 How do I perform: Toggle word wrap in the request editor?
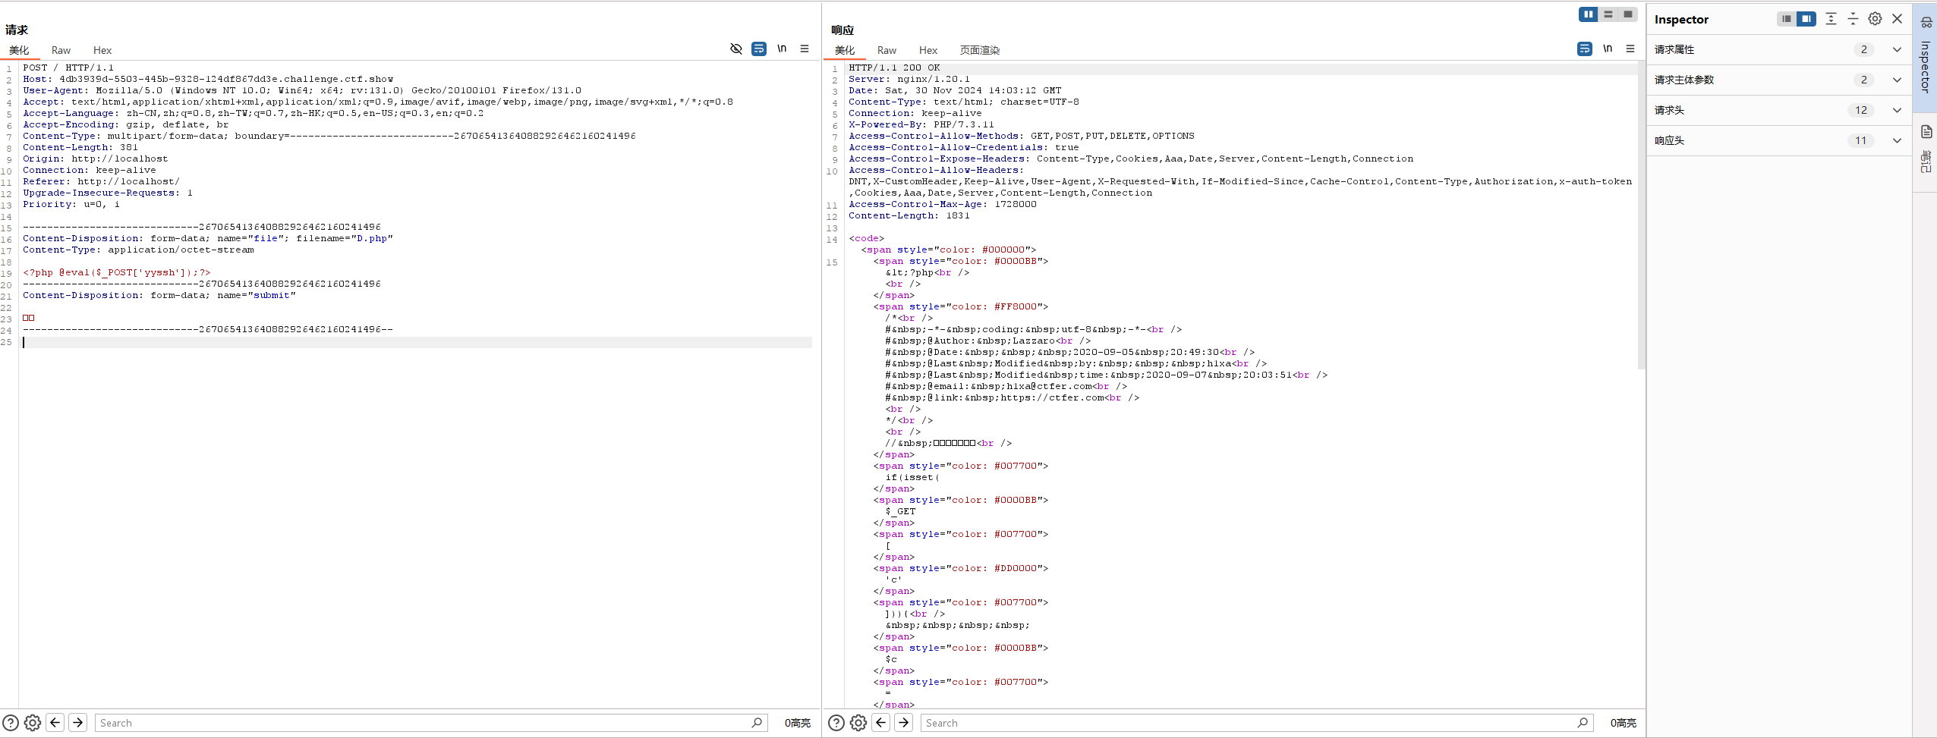pos(759,49)
